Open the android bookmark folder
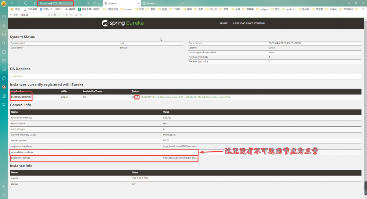The height and width of the screenshot is (199, 367). pyautogui.click(x=288, y=9)
